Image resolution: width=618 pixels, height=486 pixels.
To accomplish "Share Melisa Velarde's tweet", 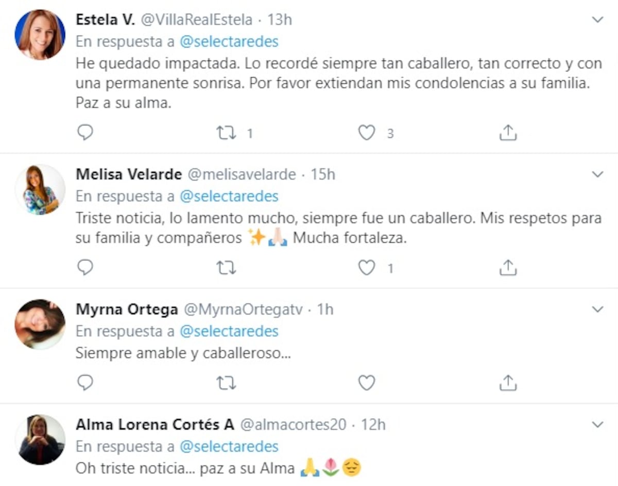I will pyautogui.click(x=508, y=267).
